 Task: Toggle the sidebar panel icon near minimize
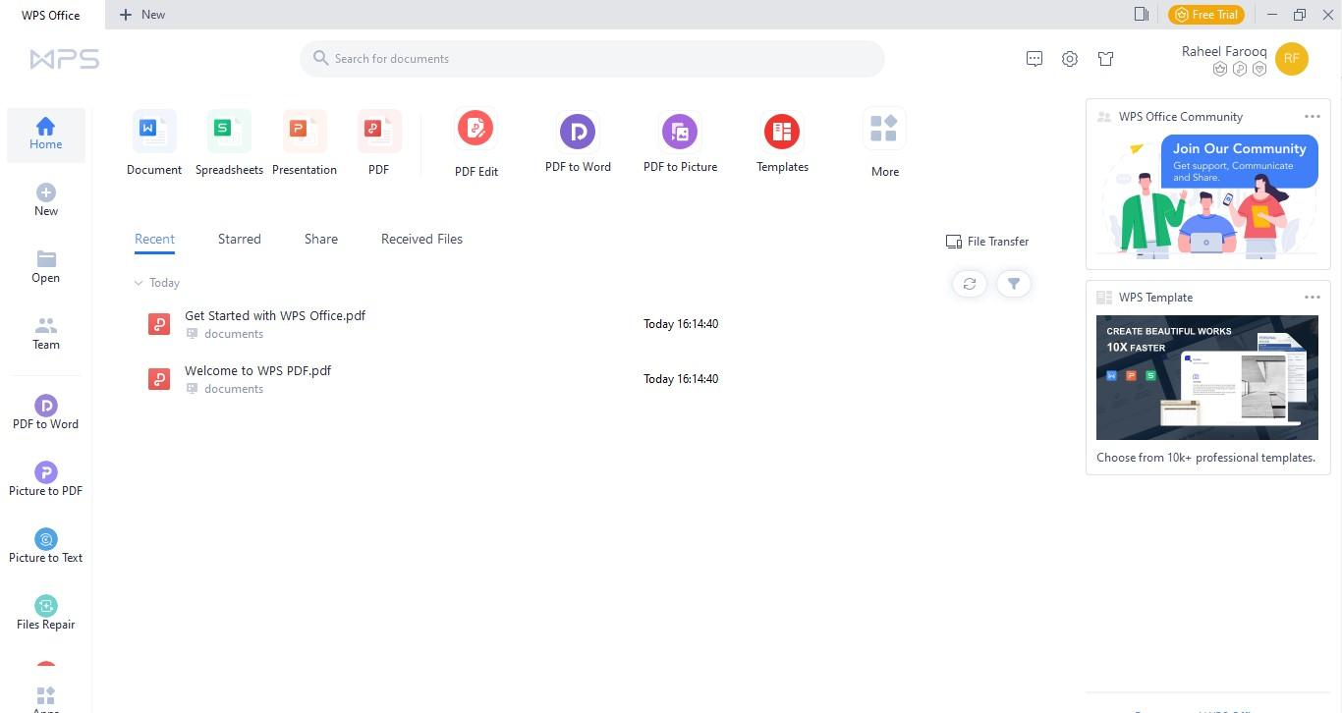coord(1141,14)
